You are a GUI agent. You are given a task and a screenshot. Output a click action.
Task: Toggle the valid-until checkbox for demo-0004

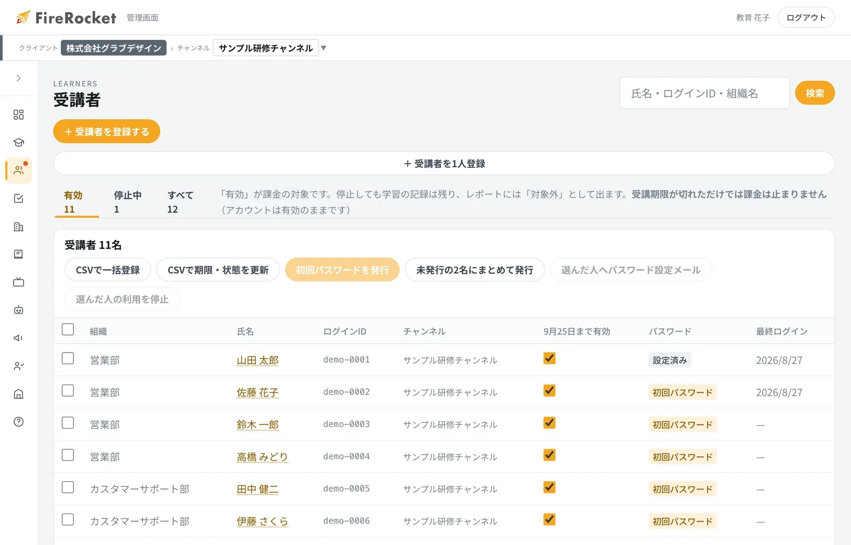tap(549, 455)
